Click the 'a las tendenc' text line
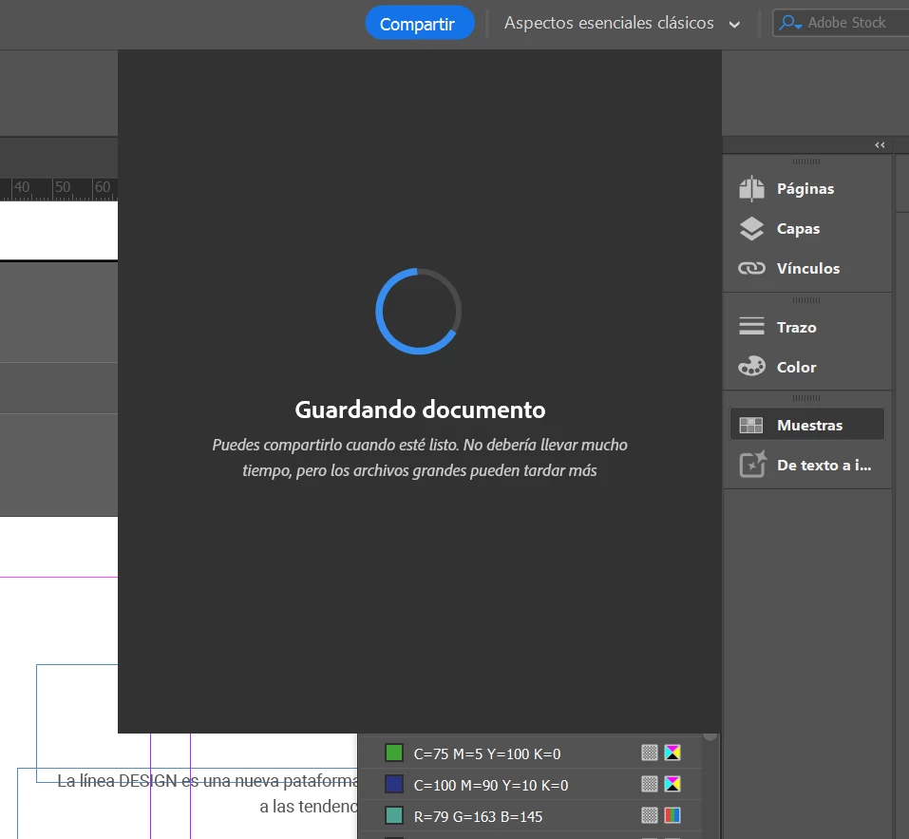 tap(309, 807)
